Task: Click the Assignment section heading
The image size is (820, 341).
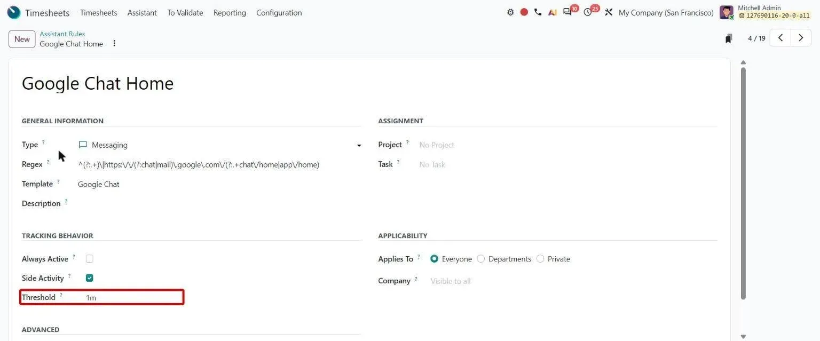Action: tap(401, 121)
